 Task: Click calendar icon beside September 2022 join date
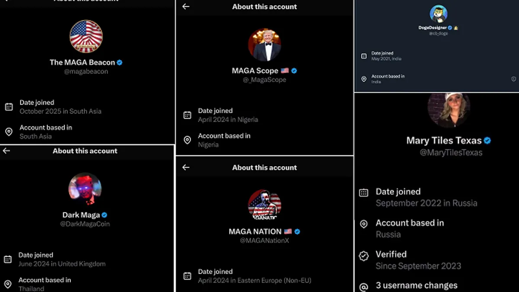point(364,193)
